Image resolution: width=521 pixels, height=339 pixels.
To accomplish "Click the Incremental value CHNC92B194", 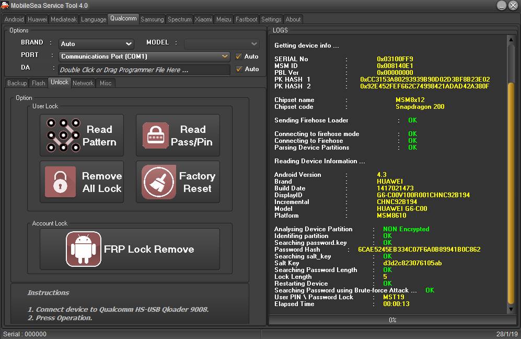I will coord(397,202).
